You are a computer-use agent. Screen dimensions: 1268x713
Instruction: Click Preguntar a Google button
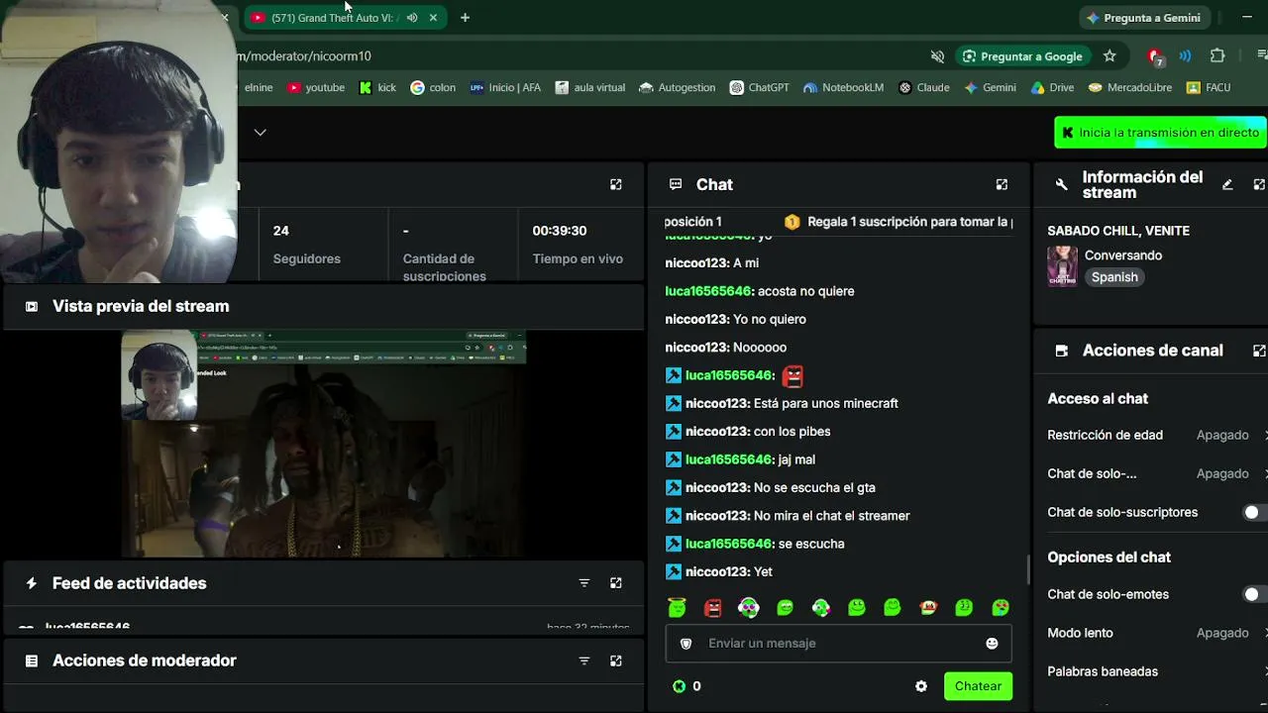click(1022, 56)
